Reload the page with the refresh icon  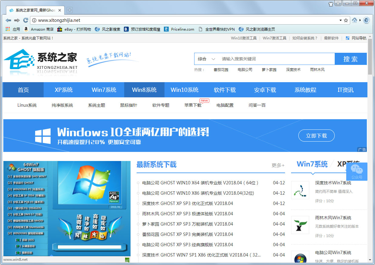(x=26, y=20)
